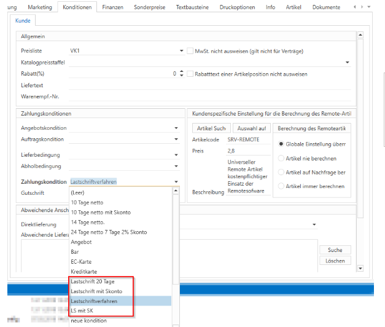Enable 'MwSt. nicht ausweisen' checkbox
The height and width of the screenshot is (327, 385).
[x=190, y=51]
